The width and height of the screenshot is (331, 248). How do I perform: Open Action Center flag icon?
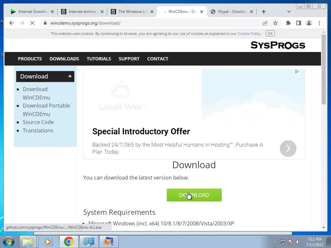click(291, 242)
